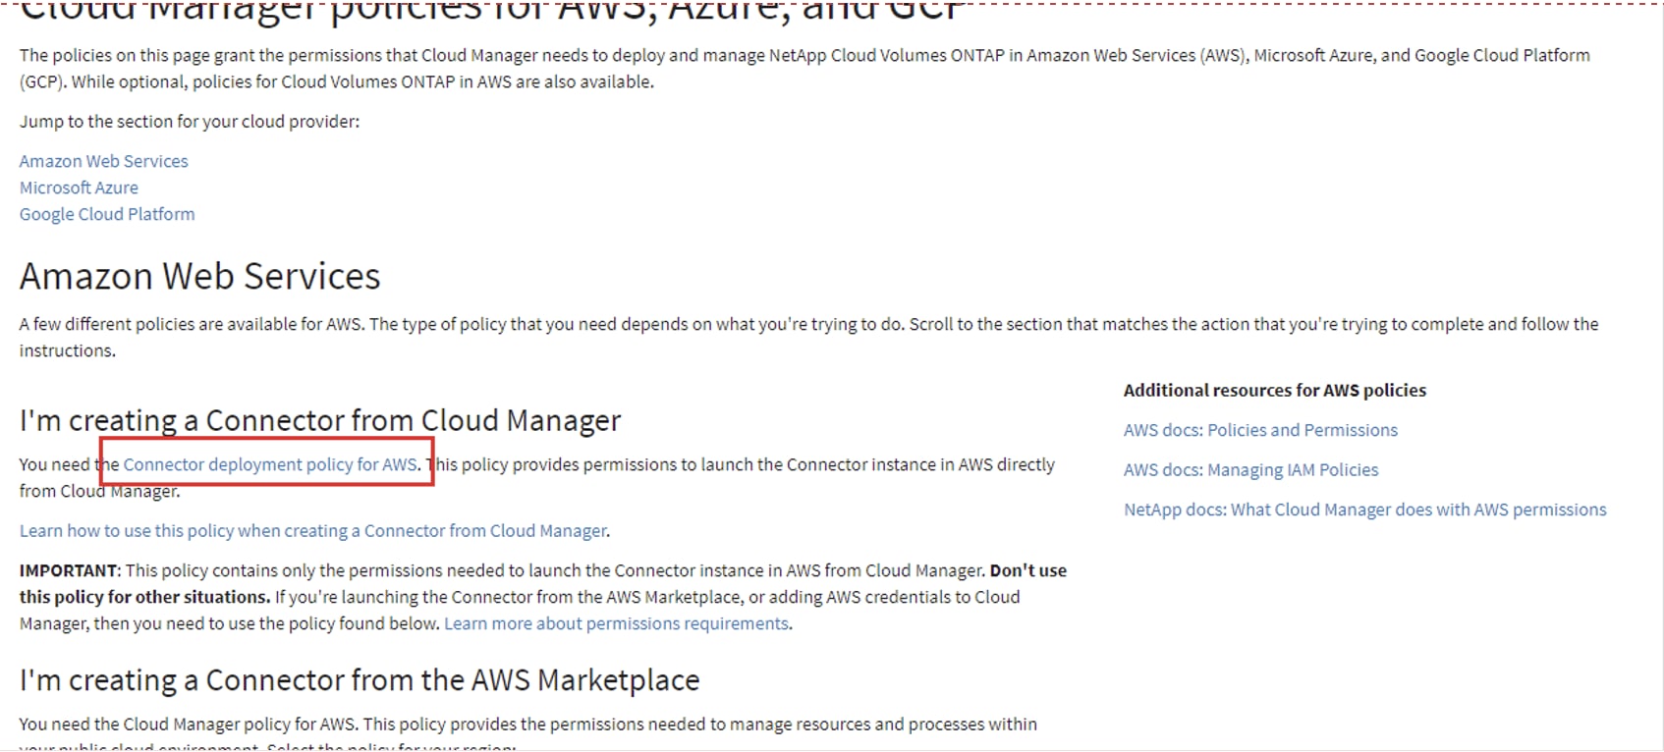Click the large 'Amazon Web Services' section heading
This screenshot has width=1664, height=752.
click(199, 277)
